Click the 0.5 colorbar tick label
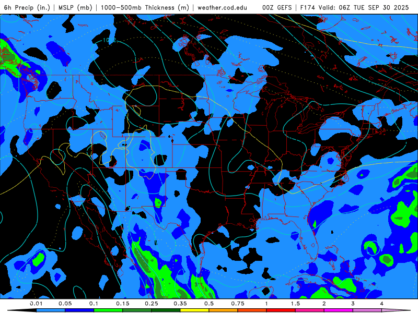This screenshot has height=313, width=418. click(209, 304)
